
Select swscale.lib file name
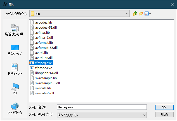[43, 88]
